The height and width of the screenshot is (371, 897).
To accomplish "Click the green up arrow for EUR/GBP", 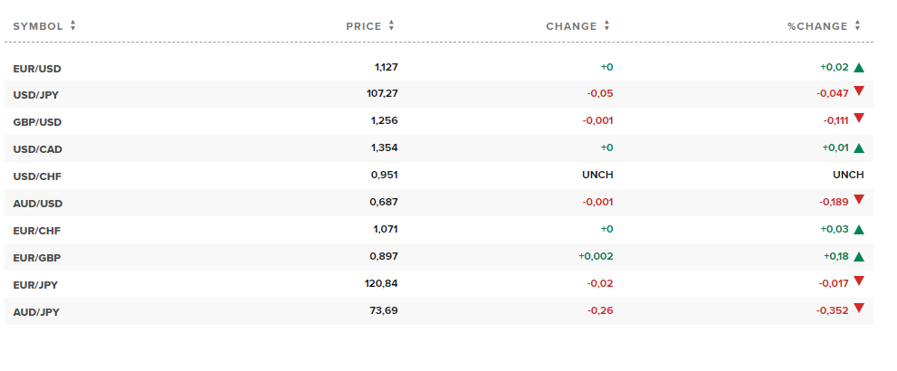I will [x=859, y=257].
